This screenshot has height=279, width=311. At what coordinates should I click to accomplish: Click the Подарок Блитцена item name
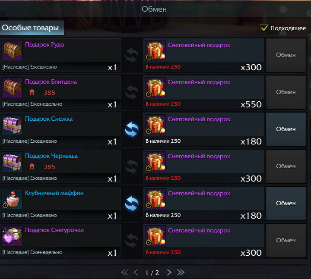51,82
